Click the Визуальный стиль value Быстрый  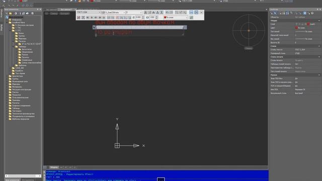(299, 93)
